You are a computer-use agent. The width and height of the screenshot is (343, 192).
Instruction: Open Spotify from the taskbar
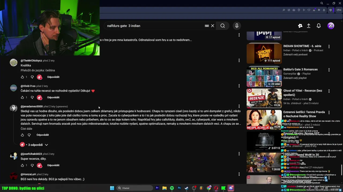click(x=172, y=188)
